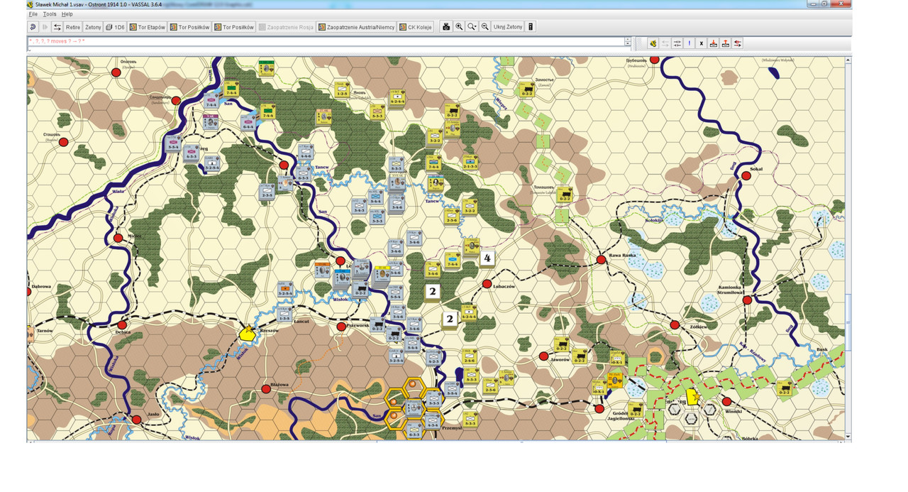
Task: Open Tor Posiłków button beside Zaopatrzenie Rosja
Action: tap(233, 27)
